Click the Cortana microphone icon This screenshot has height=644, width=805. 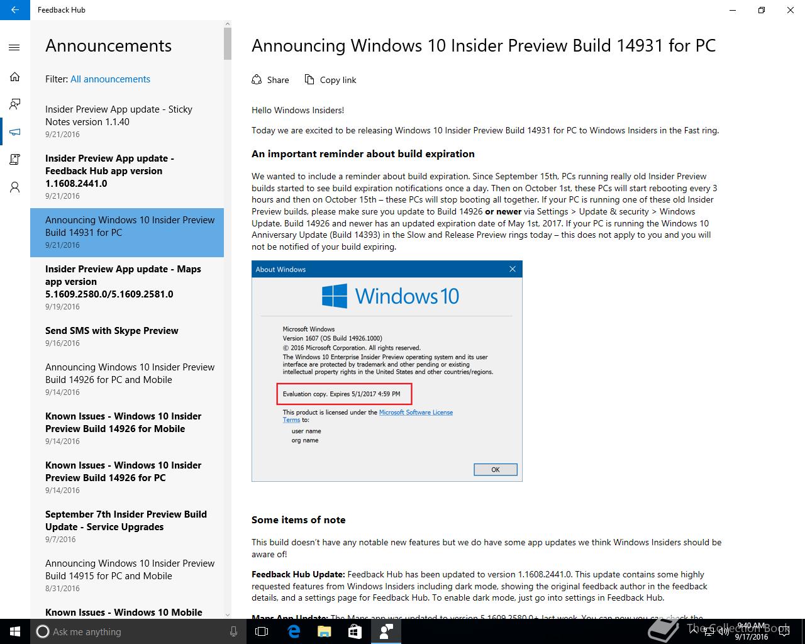coord(233,631)
